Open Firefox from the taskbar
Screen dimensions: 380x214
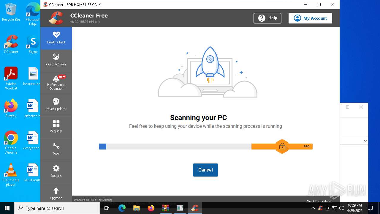pyautogui.click(x=151, y=208)
